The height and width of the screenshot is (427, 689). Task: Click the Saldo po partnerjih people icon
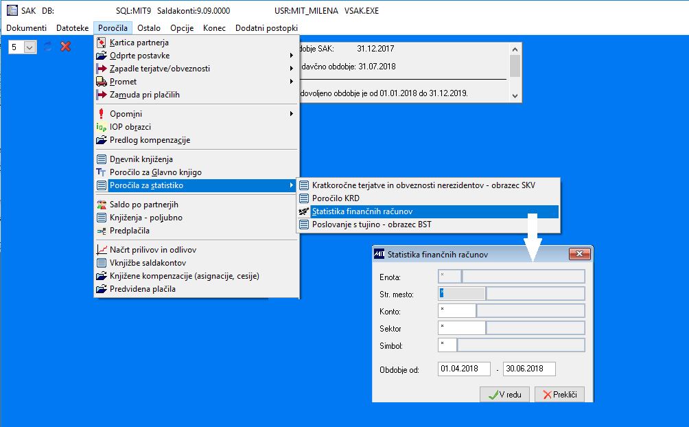click(x=102, y=205)
